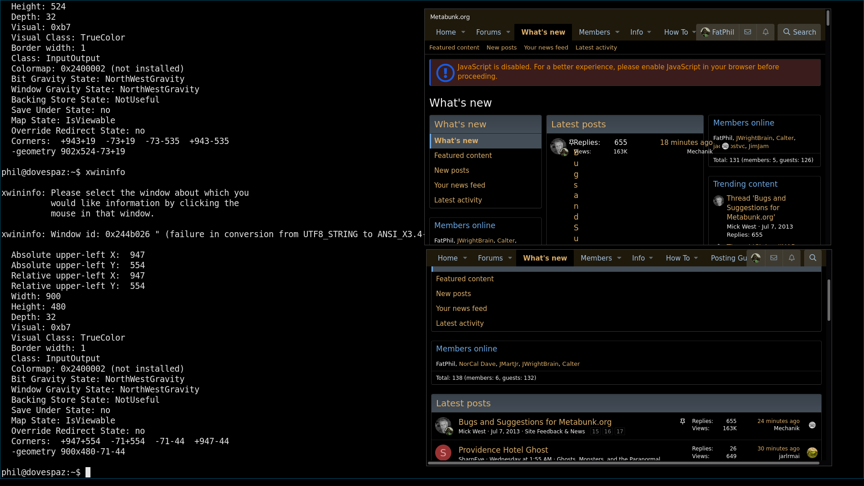Click the envelope inbox icon in upper window
The width and height of the screenshot is (864, 486).
(747, 32)
